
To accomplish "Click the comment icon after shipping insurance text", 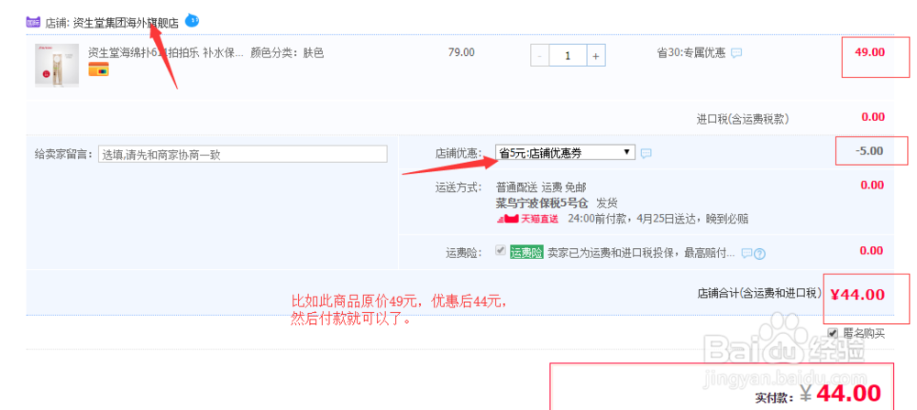I will (746, 253).
